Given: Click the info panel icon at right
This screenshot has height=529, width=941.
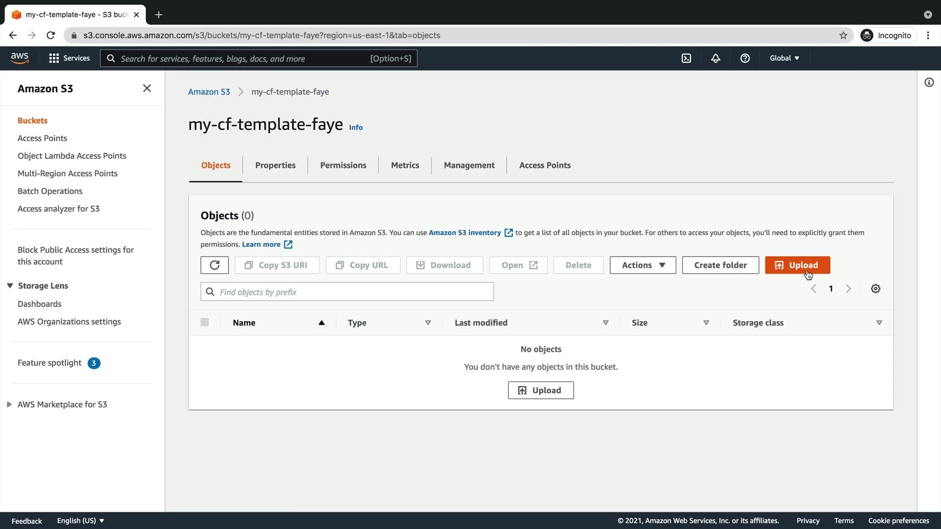Looking at the screenshot, I should 929,82.
